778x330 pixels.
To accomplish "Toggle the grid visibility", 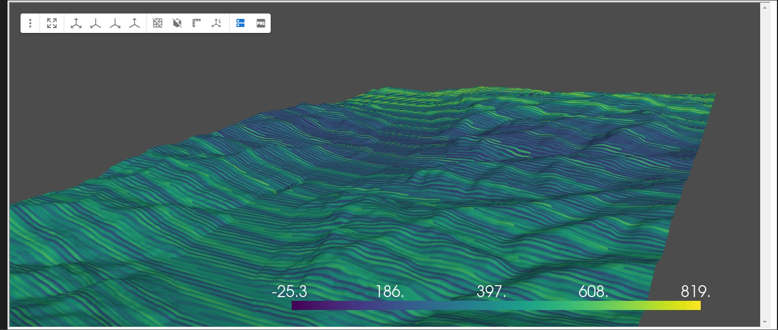I will pyautogui.click(x=157, y=23).
